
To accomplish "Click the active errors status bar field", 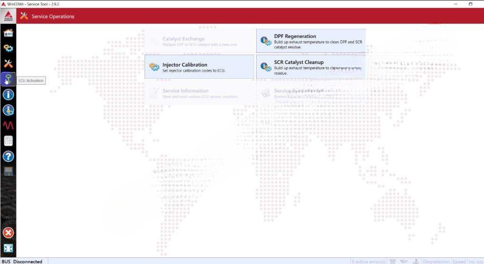I will tap(368, 261).
